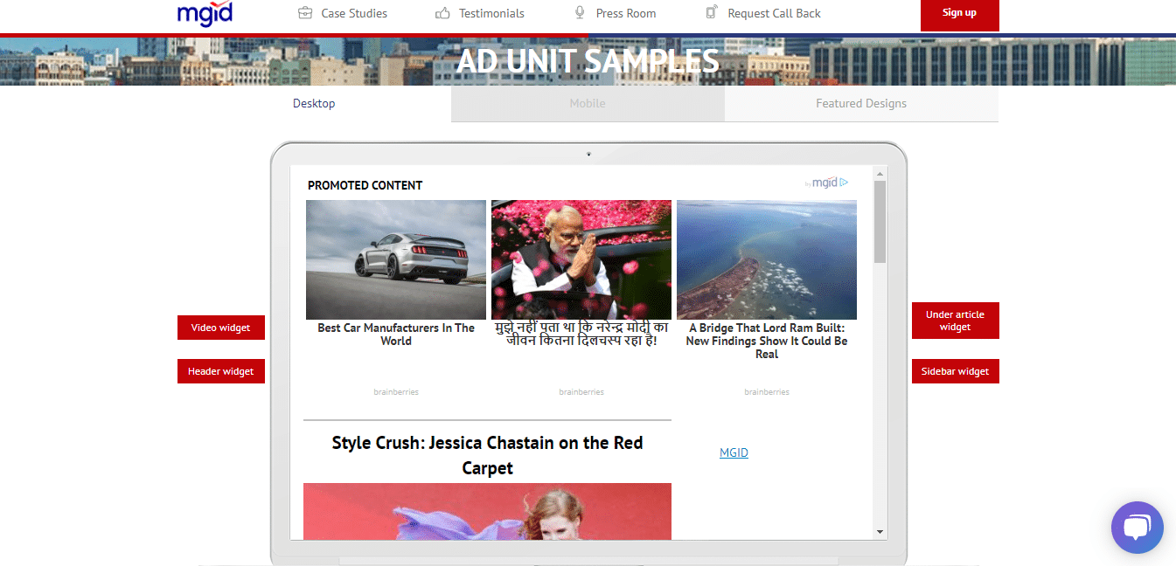Click the preview scrollbar thumb

(880, 222)
